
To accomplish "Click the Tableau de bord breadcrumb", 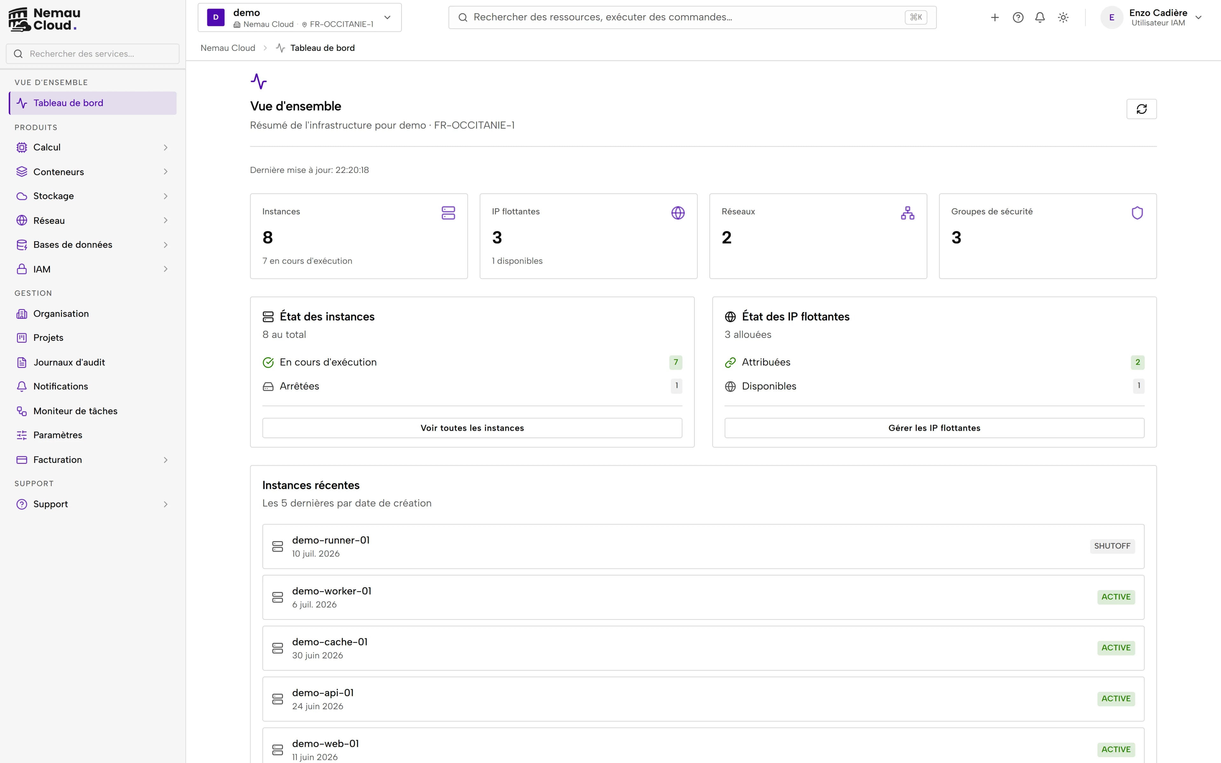I will (315, 48).
